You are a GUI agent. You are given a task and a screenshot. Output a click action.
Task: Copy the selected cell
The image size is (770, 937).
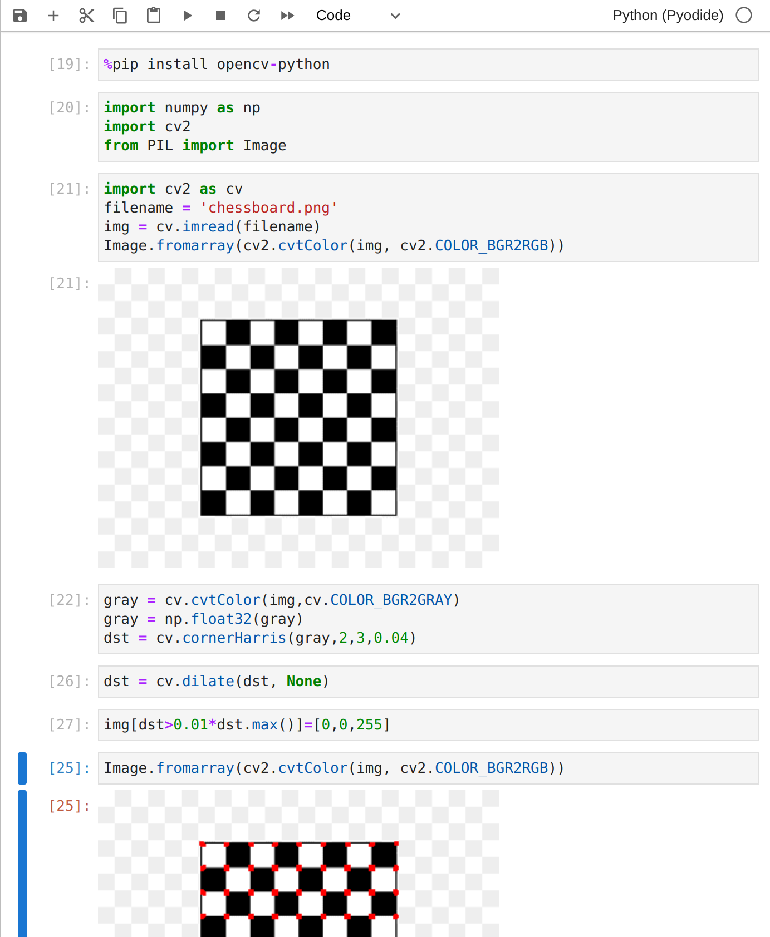120,16
